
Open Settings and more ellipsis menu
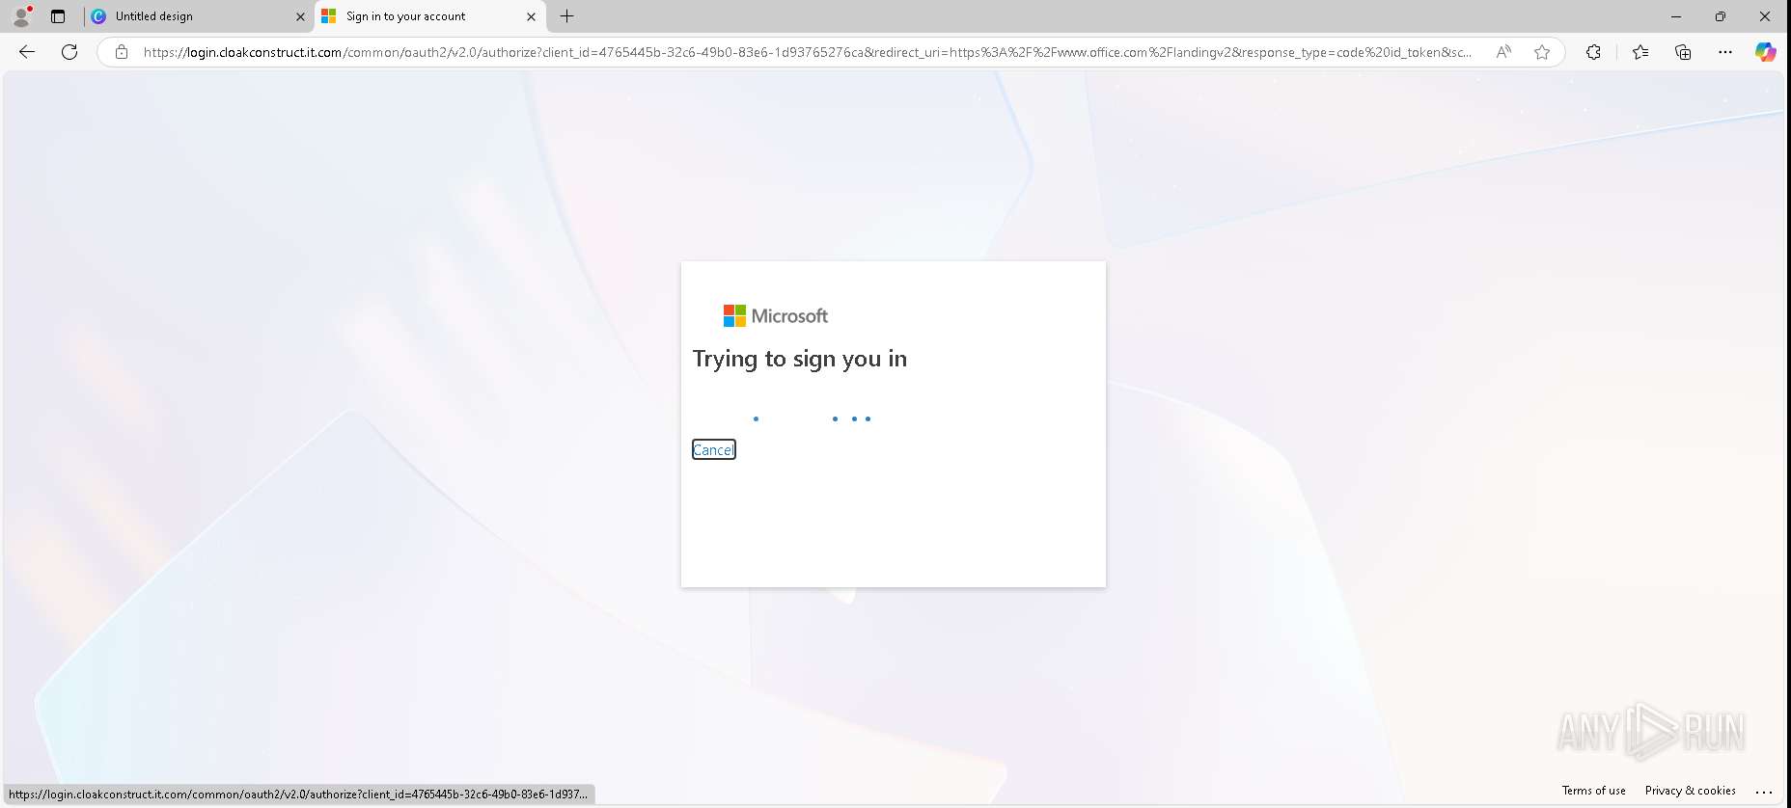(1725, 52)
